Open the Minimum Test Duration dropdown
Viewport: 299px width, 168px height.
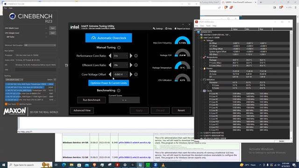[40, 45]
